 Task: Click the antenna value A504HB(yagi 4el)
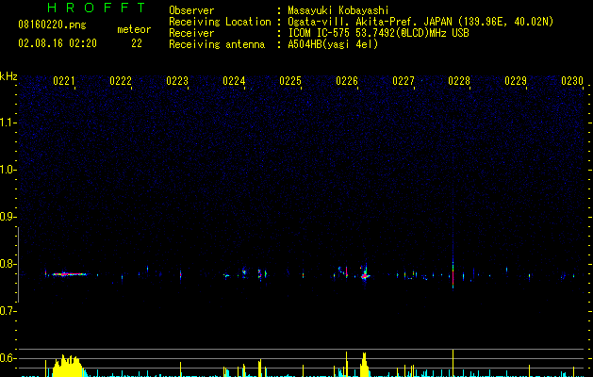pos(333,44)
